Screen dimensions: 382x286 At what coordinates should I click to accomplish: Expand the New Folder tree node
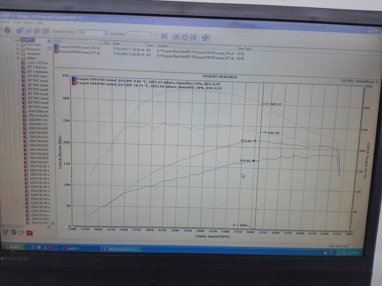click(18, 44)
